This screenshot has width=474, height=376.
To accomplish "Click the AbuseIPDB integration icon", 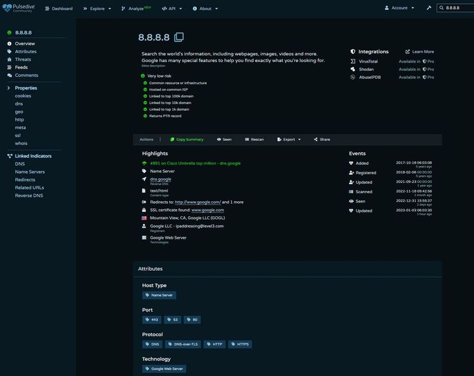I will pos(353,77).
